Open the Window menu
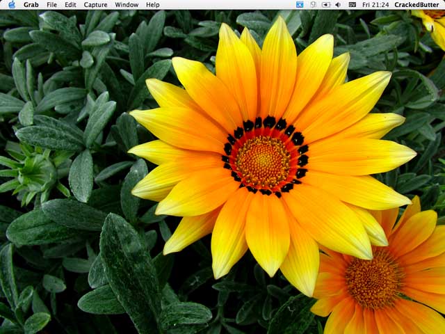This screenshot has width=445, height=334. (x=127, y=5)
